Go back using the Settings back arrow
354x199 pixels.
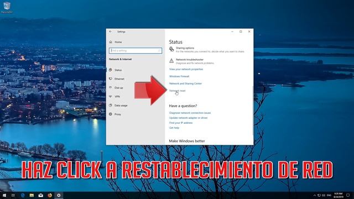111,32
